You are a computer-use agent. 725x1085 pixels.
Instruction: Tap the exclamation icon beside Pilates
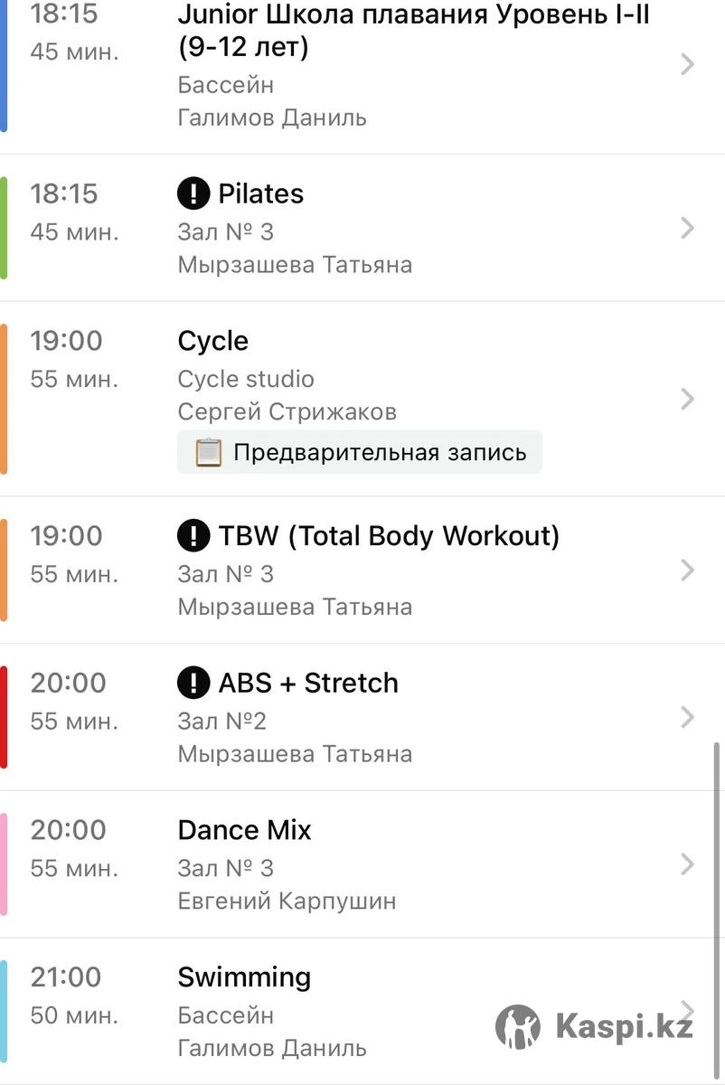pyautogui.click(x=193, y=193)
